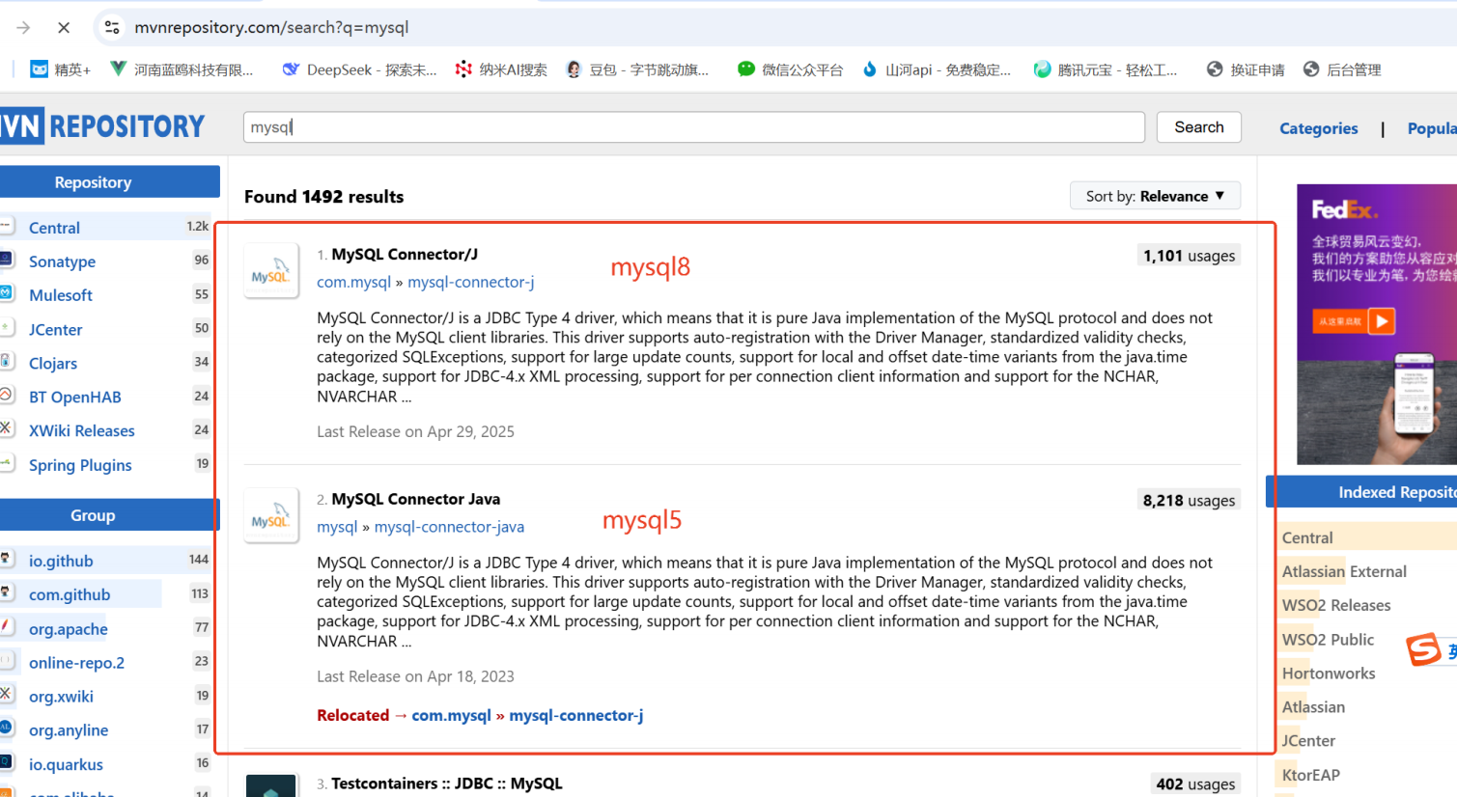Filter by org.xwiki group
1457x797 pixels.
click(x=61, y=697)
